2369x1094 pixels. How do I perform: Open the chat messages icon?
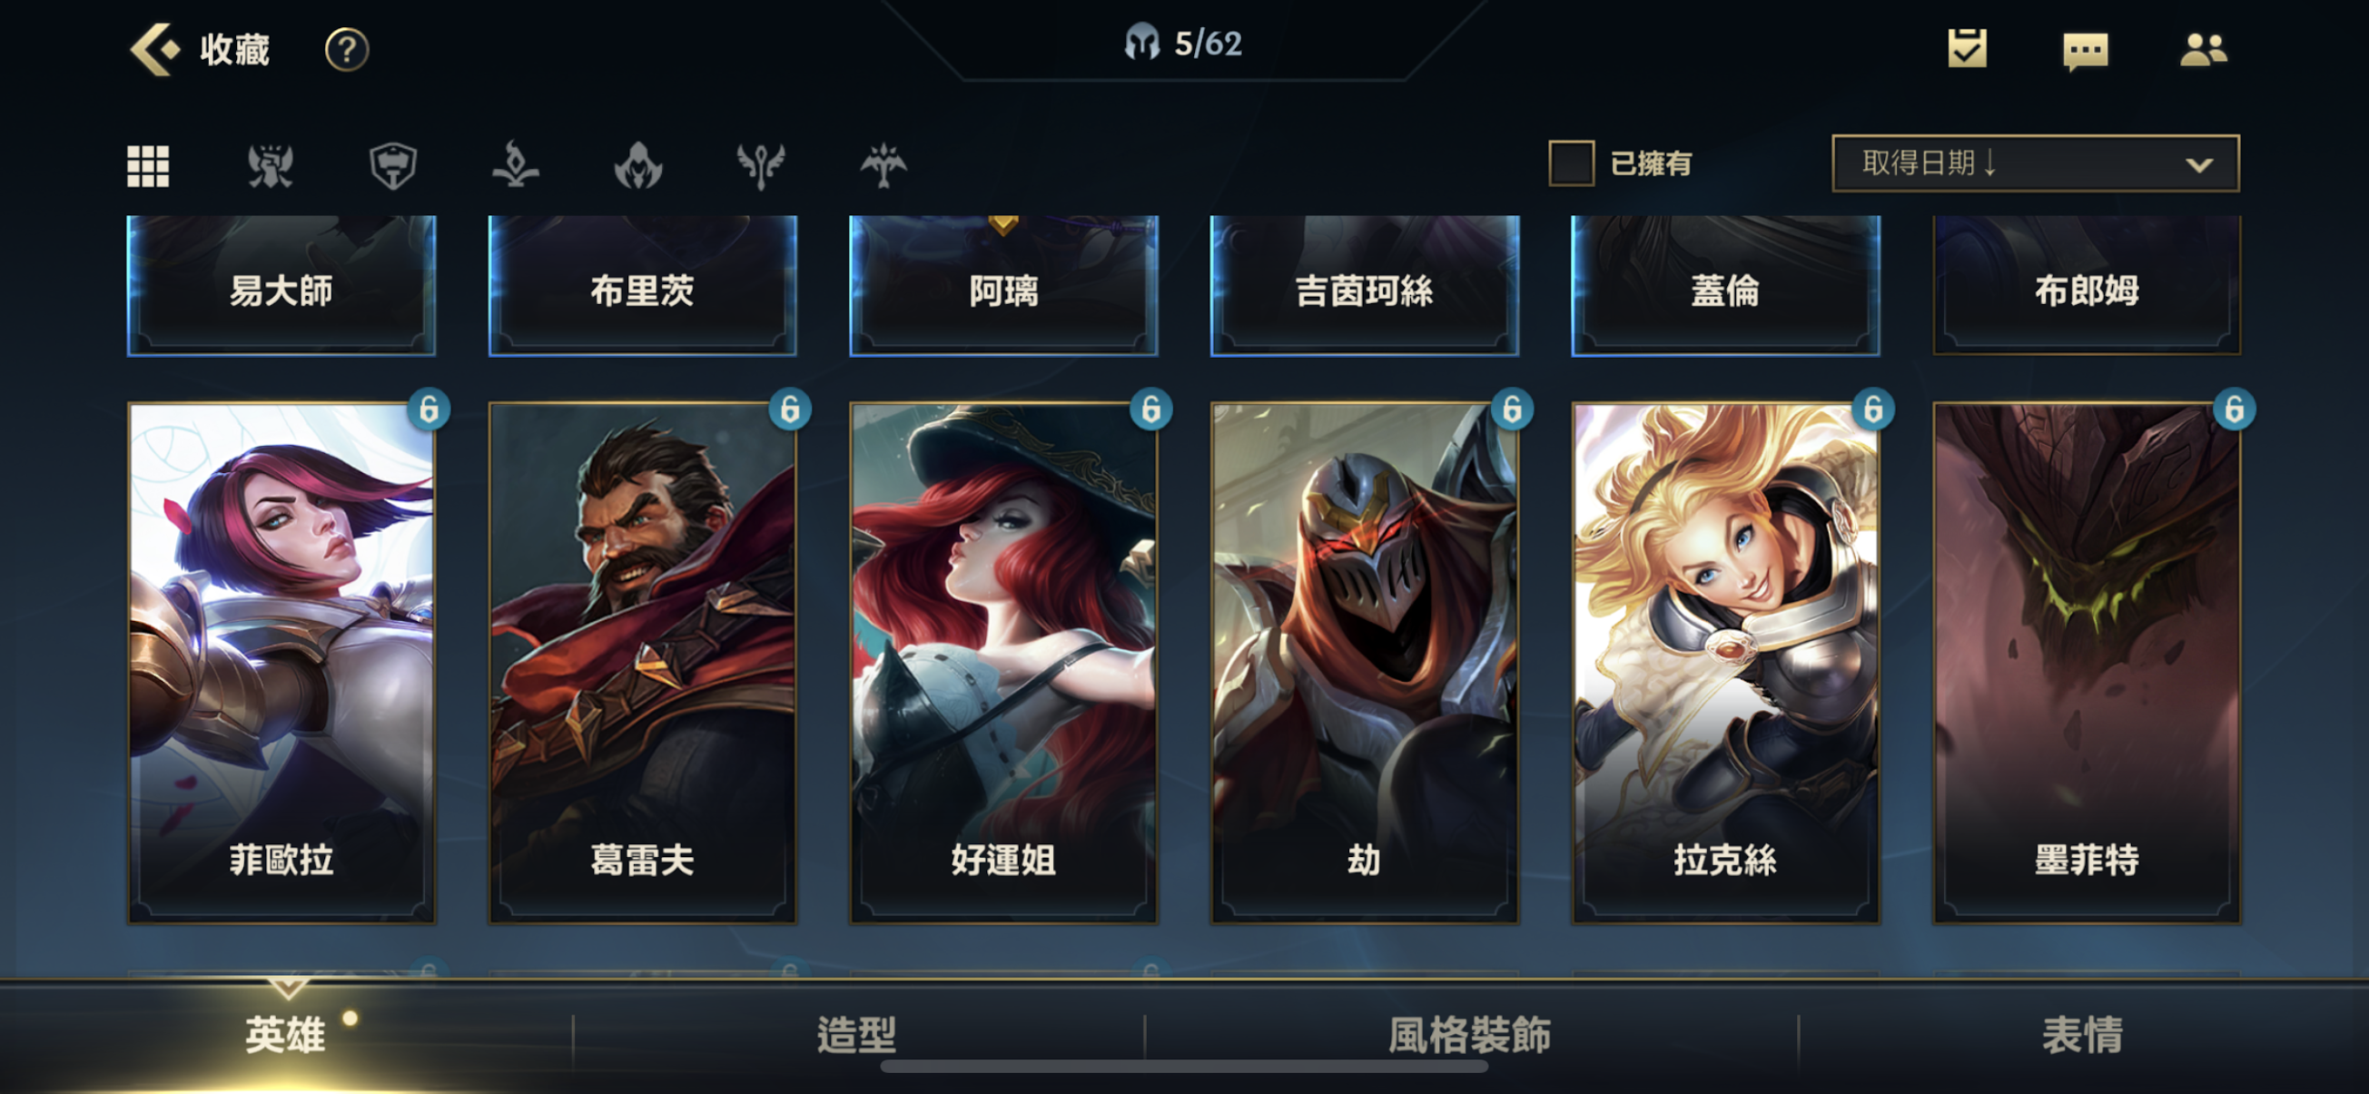coord(2085,52)
